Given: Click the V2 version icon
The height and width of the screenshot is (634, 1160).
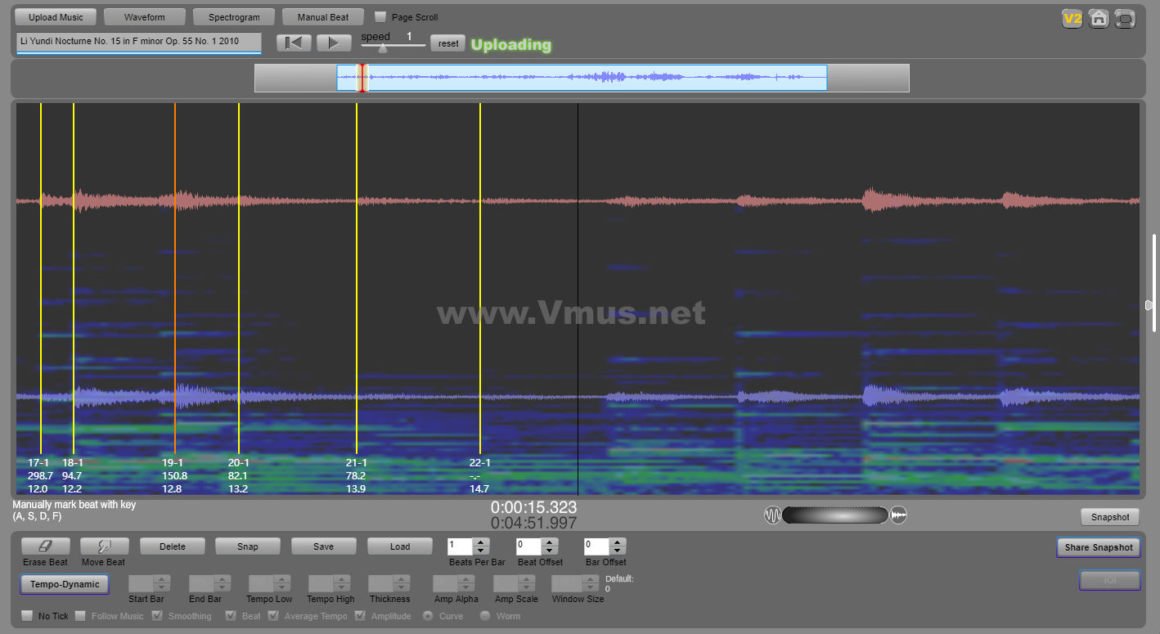Looking at the screenshot, I should pyautogui.click(x=1072, y=19).
